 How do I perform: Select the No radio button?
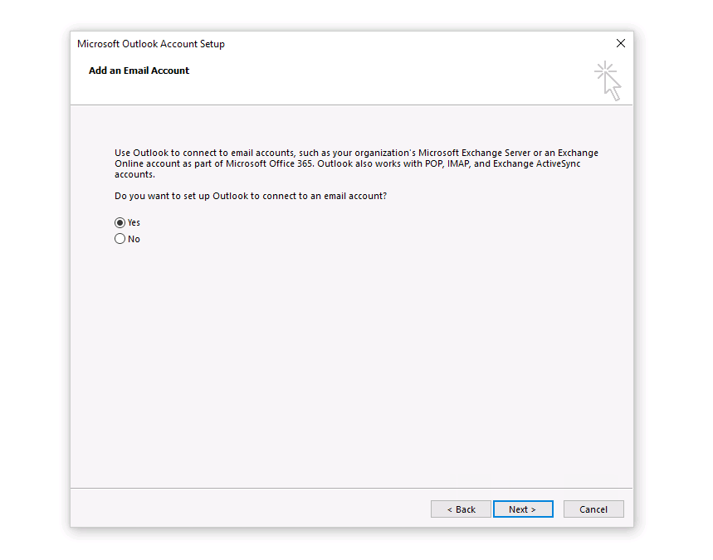120,239
